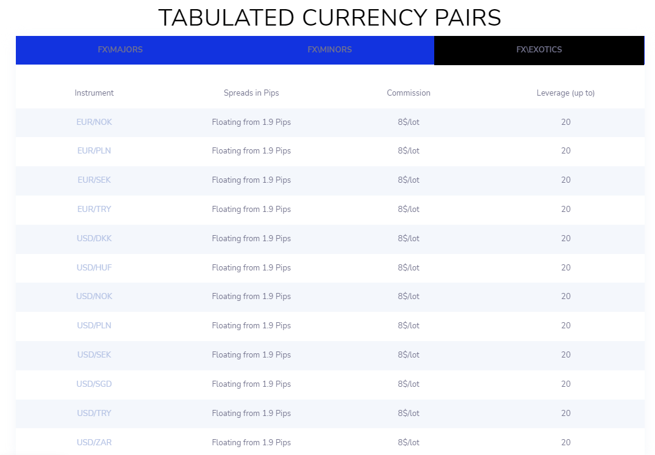Image resolution: width=655 pixels, height=455 pixels.
Task: Click the Commission column header
Action: tap(409, 93)
